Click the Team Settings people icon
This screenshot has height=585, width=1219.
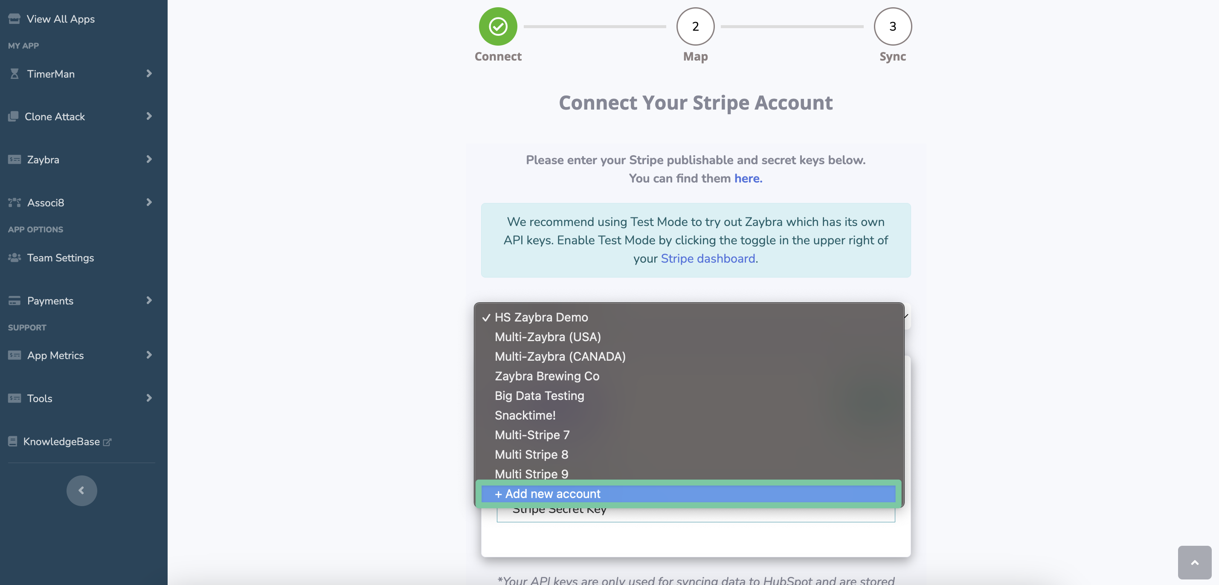point(14,257)
